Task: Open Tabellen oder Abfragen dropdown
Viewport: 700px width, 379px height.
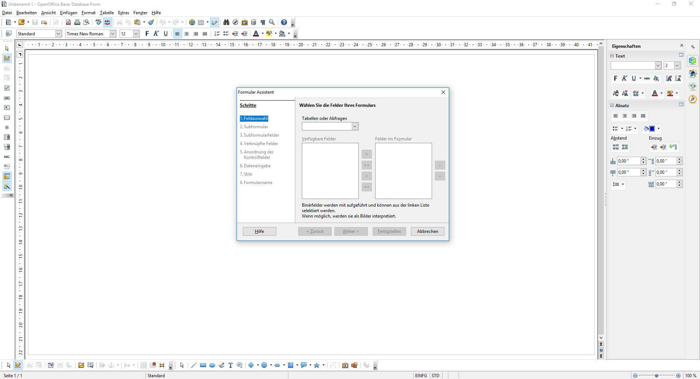Action: [x=355, y=126]
